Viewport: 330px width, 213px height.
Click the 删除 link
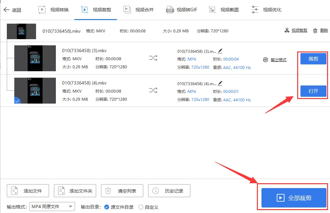tap(324, 30)
